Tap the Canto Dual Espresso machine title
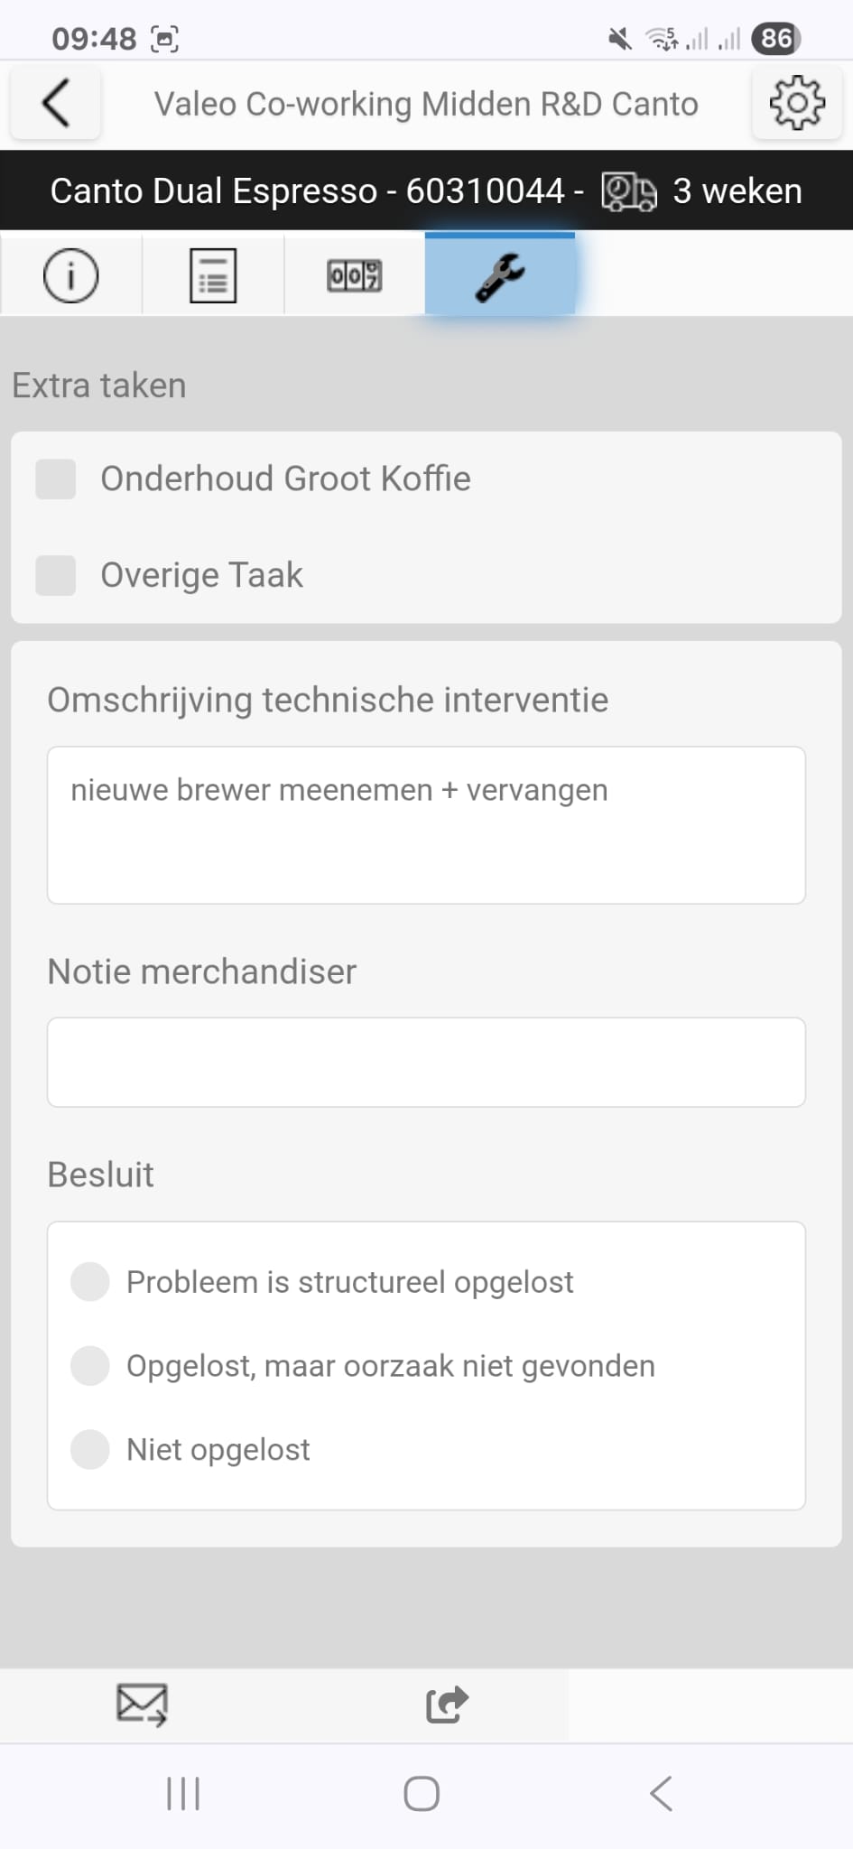853x1849 pixels. pyautogui.click(x=307, y=191)
